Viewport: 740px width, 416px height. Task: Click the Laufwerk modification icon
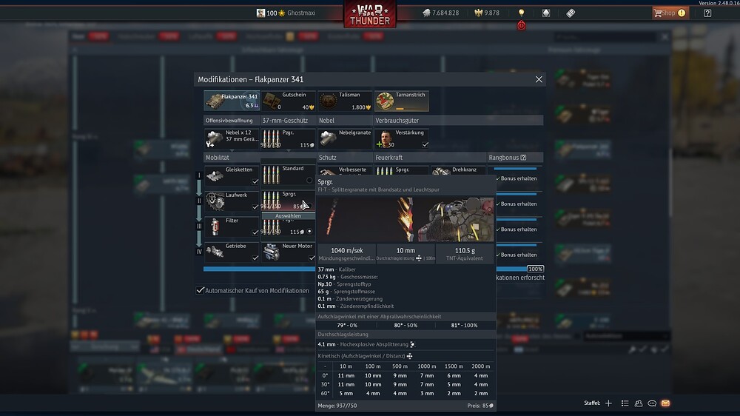(215, 201)
